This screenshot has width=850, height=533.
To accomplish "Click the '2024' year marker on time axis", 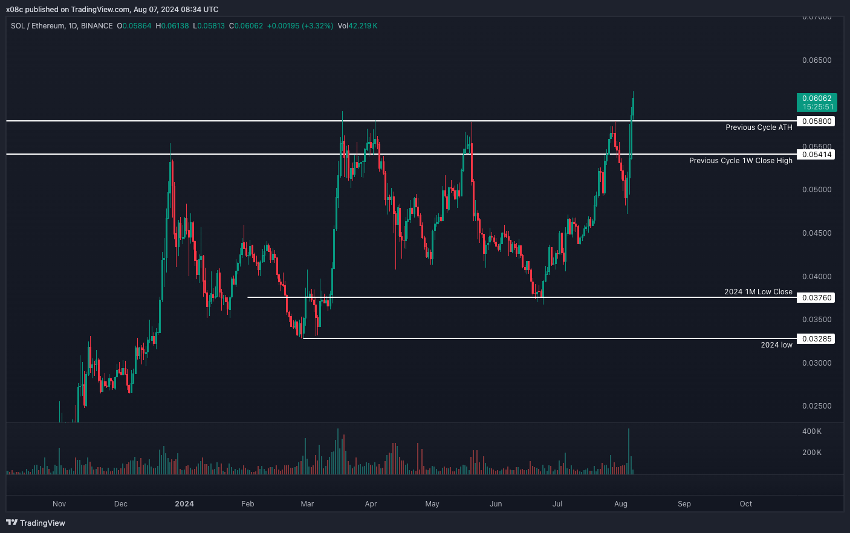I will (184, 504).
